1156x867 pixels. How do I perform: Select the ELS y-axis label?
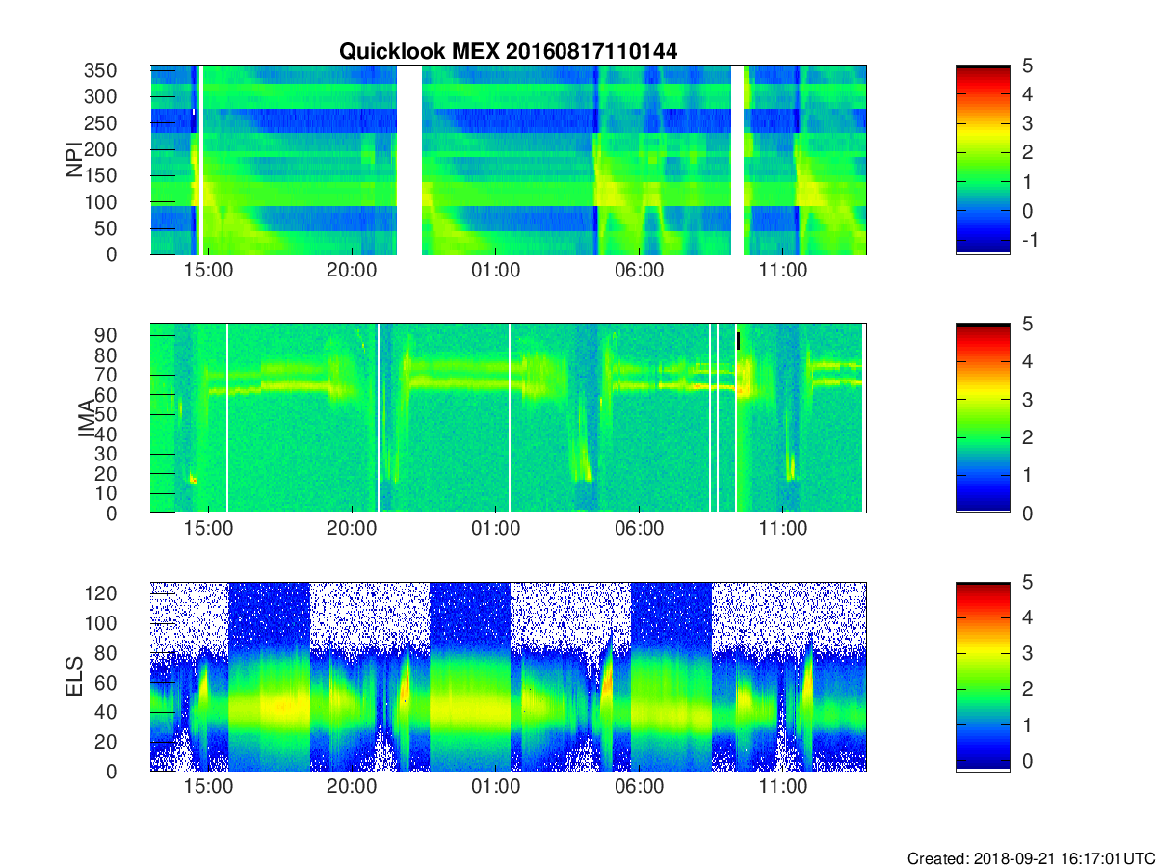tap(74, 676)
